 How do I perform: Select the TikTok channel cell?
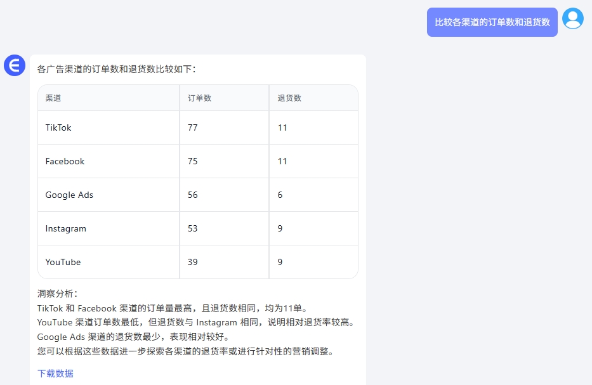coord(109,127)
